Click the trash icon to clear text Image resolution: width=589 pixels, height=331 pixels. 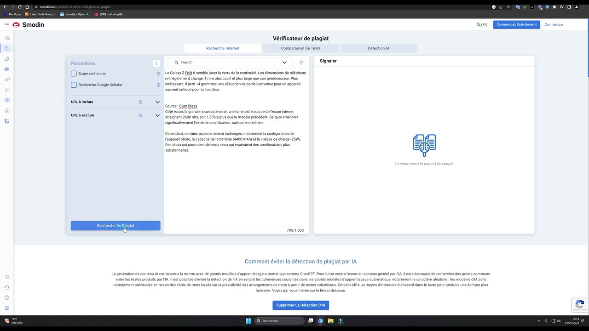301,63
